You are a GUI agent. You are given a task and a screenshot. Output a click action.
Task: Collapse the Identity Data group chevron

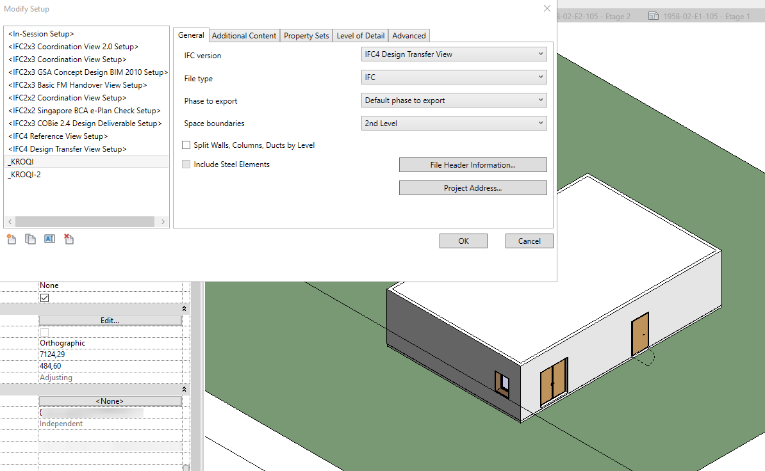tap(184, 389)
